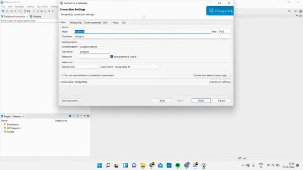Open Search menu in DBeaver window
The width and height of the screenshot is (303, 170).
tap(30, 7)
